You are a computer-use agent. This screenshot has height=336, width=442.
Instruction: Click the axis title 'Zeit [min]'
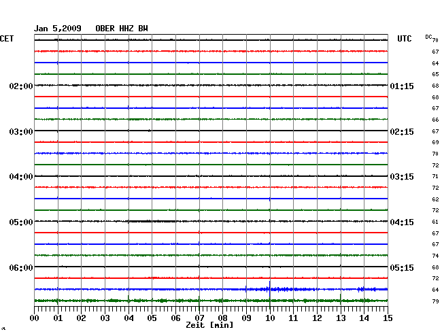pyautogui.click(x=209, y=325)
